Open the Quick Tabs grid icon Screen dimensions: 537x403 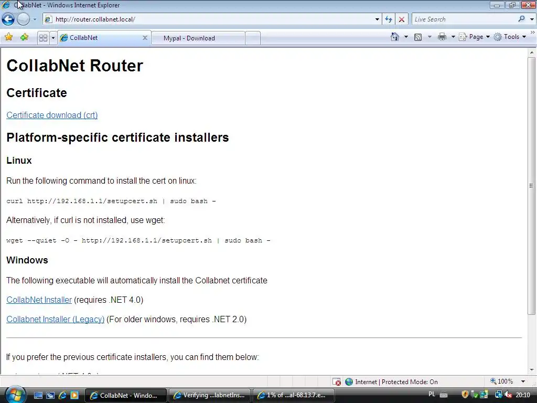[43, 38]
